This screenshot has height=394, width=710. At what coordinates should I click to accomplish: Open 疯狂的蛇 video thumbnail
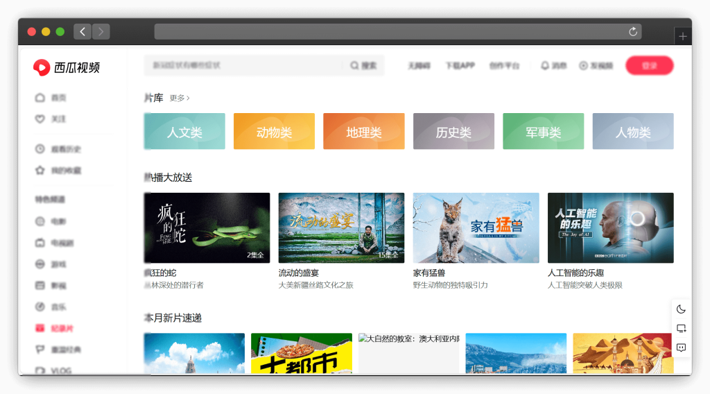(207, 228)
